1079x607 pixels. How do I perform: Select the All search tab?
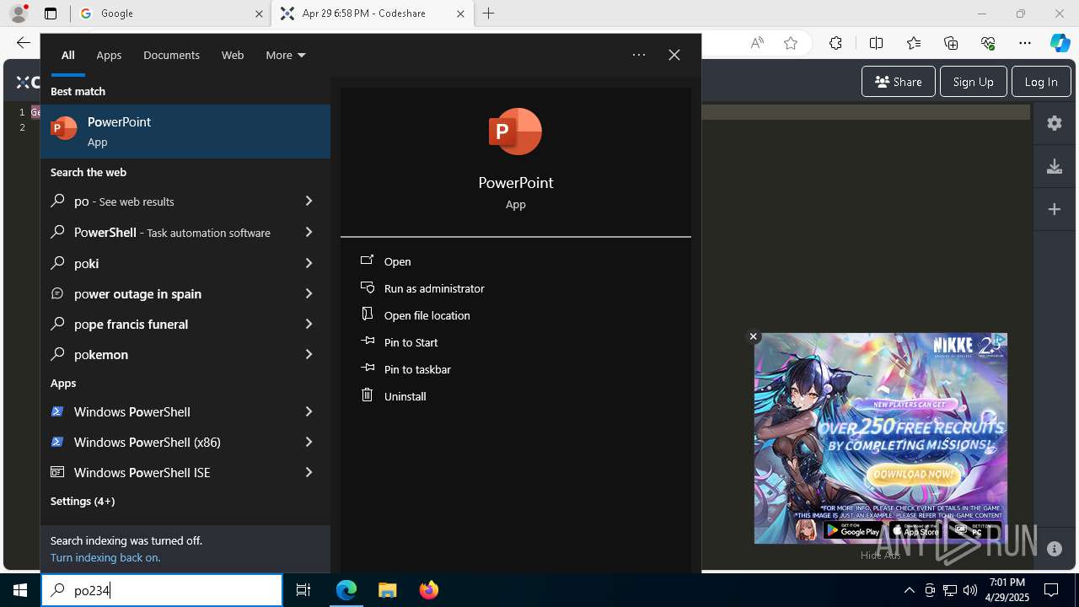(x=67, y=55)
